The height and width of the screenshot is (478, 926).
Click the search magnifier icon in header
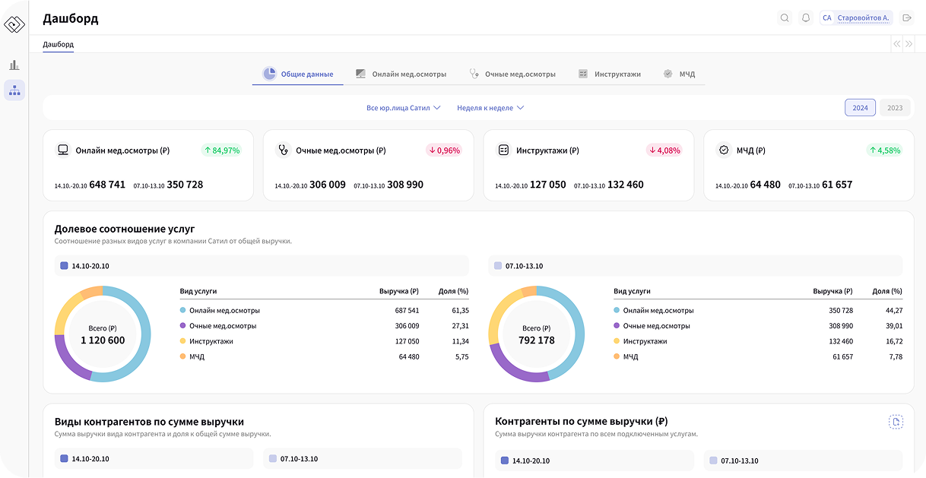tap(785, 18)
